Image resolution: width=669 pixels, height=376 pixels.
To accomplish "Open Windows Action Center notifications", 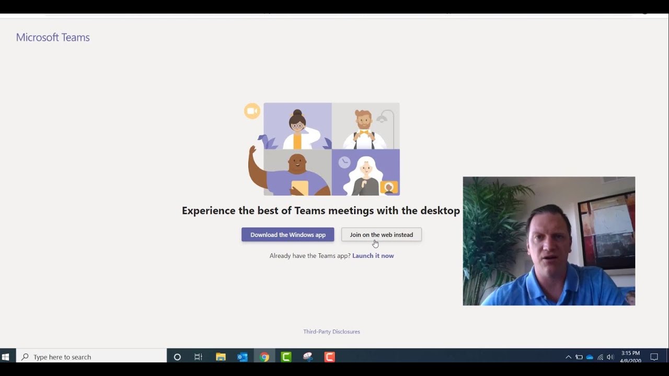I will click(654, 357).
